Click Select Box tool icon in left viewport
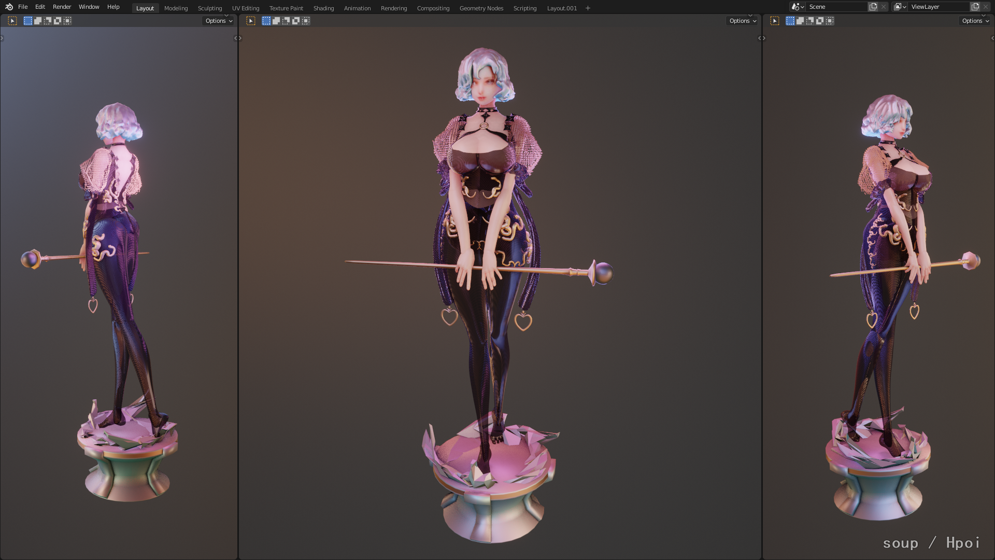Viewport: 995px width, 560px height. click(x=12, y=21)
